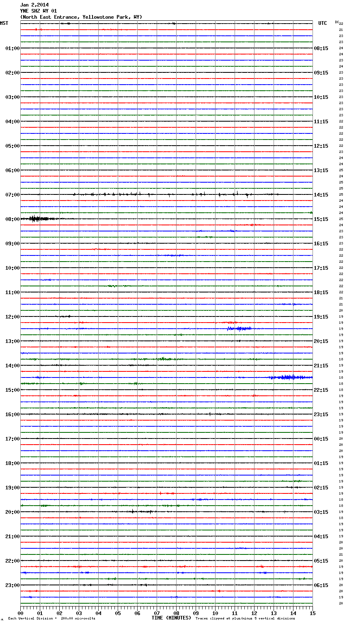The image size is (345, 624).
Task: Select the 06:00 MST time label
Action: click(13, 170)
